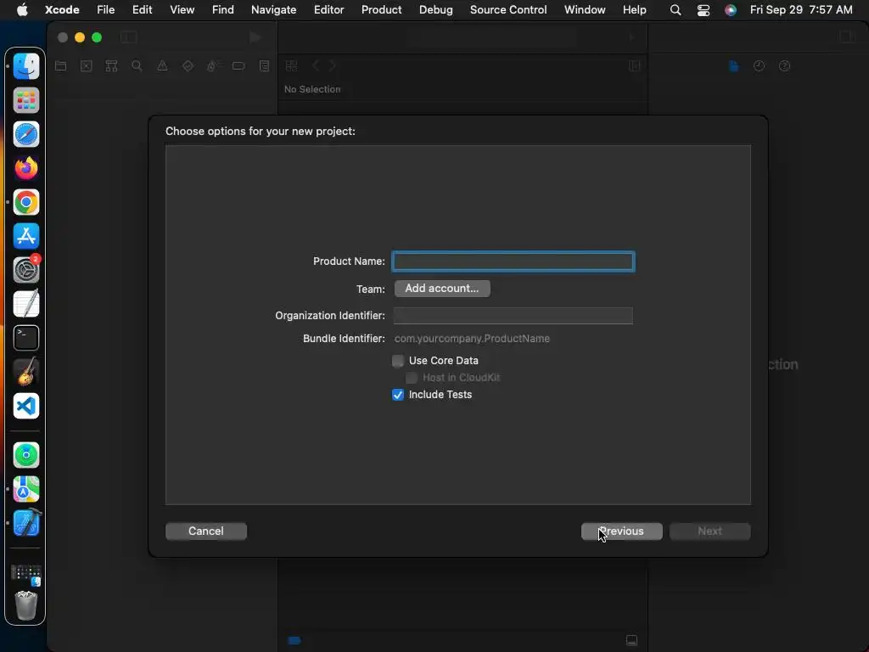869x652 pixels.
Task: Open the Quick Help inspector icon
Action: (x=784, y=66)
